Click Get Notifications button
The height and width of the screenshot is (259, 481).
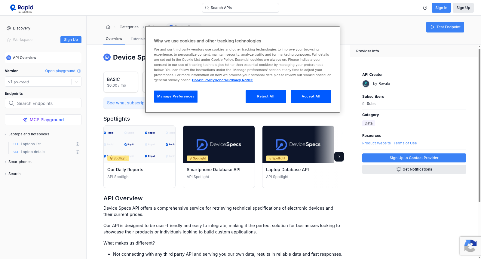[414, 169]
